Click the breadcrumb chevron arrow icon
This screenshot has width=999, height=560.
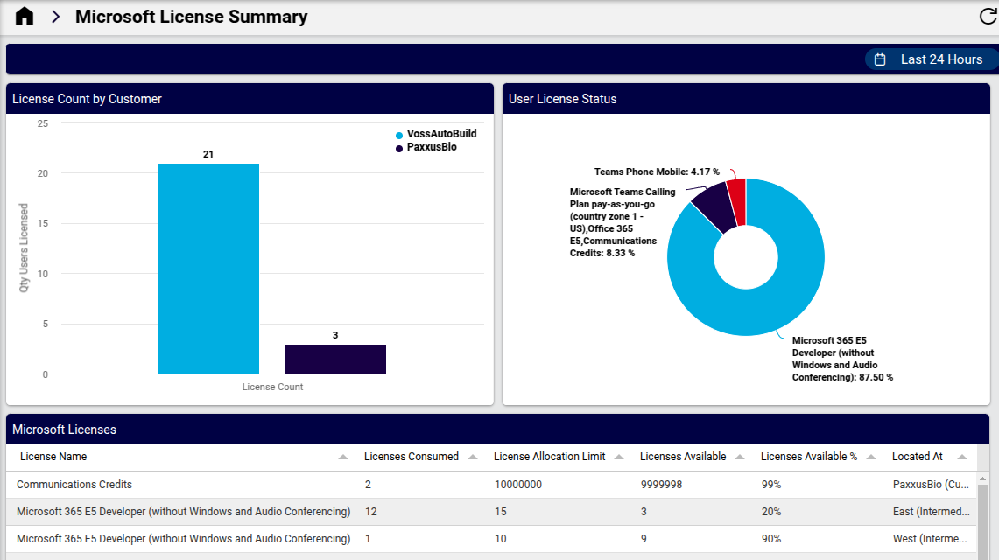55,17
